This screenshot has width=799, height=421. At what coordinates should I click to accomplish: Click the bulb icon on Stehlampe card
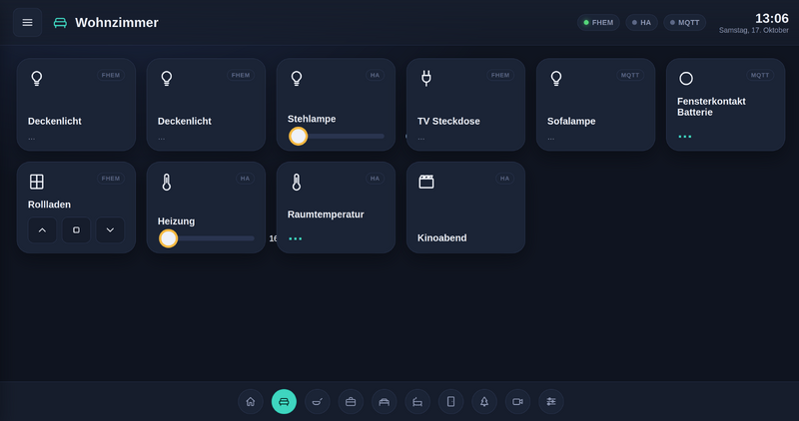coord(297,79)
